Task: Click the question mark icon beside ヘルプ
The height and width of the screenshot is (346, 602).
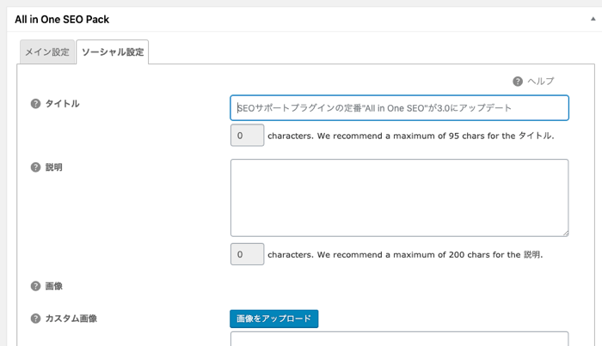Action: (x=518, y=82)
